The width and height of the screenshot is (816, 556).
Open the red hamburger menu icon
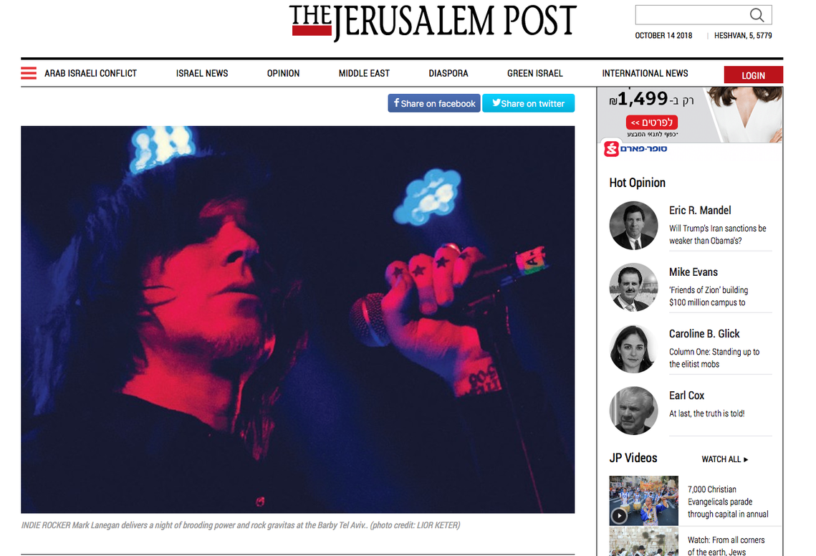click(29, 73)
